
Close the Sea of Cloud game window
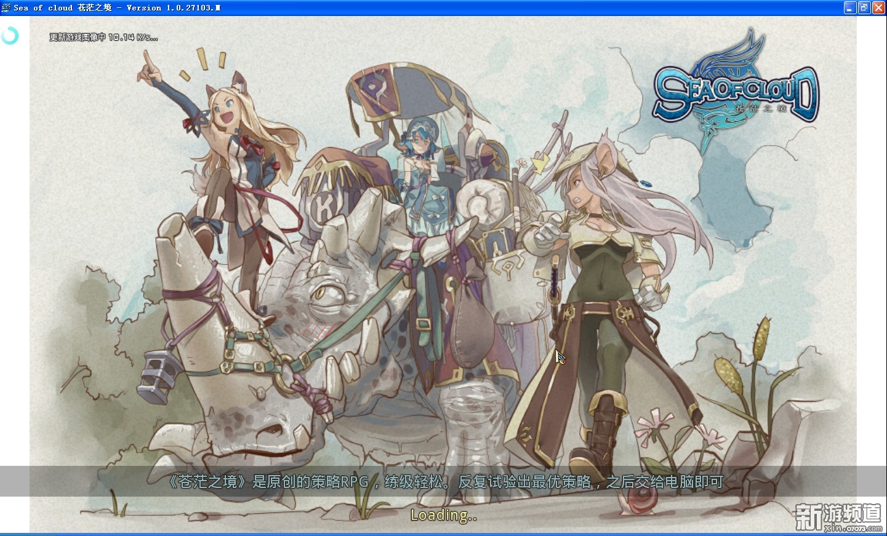click(x=878, y=7)
